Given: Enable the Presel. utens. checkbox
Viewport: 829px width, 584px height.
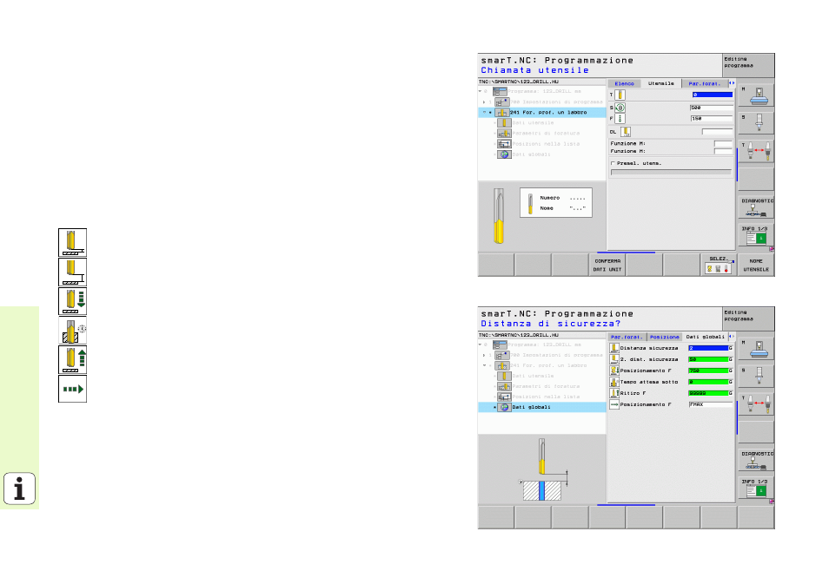Looking at the screenshot, I should click(613, 163).
